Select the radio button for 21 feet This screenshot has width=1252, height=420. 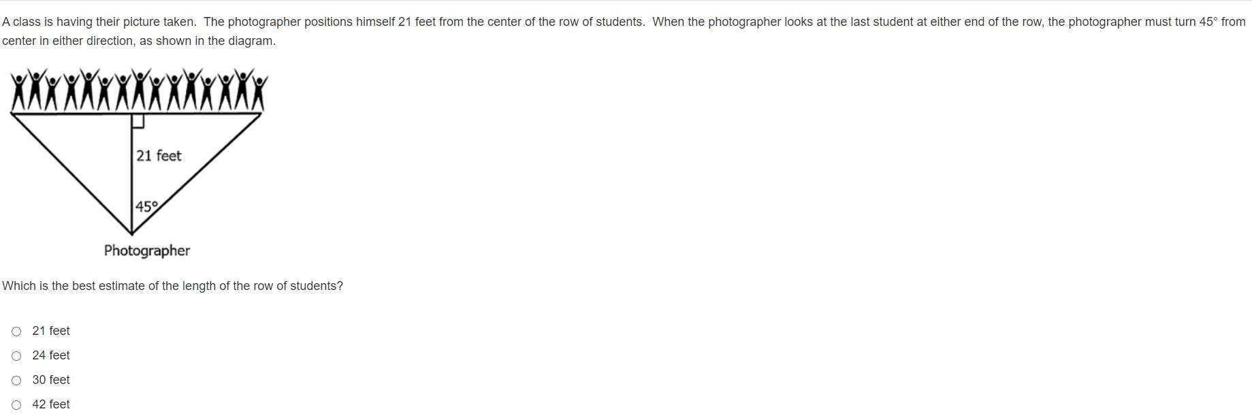pos(16,332)
